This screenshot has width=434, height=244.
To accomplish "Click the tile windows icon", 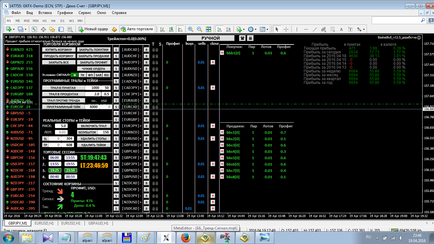I will [208, 29].
